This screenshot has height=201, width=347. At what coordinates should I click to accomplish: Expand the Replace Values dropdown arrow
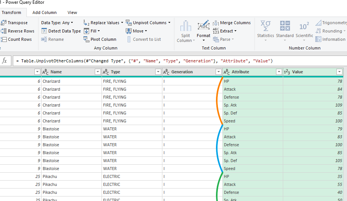[x=122, y=23]
